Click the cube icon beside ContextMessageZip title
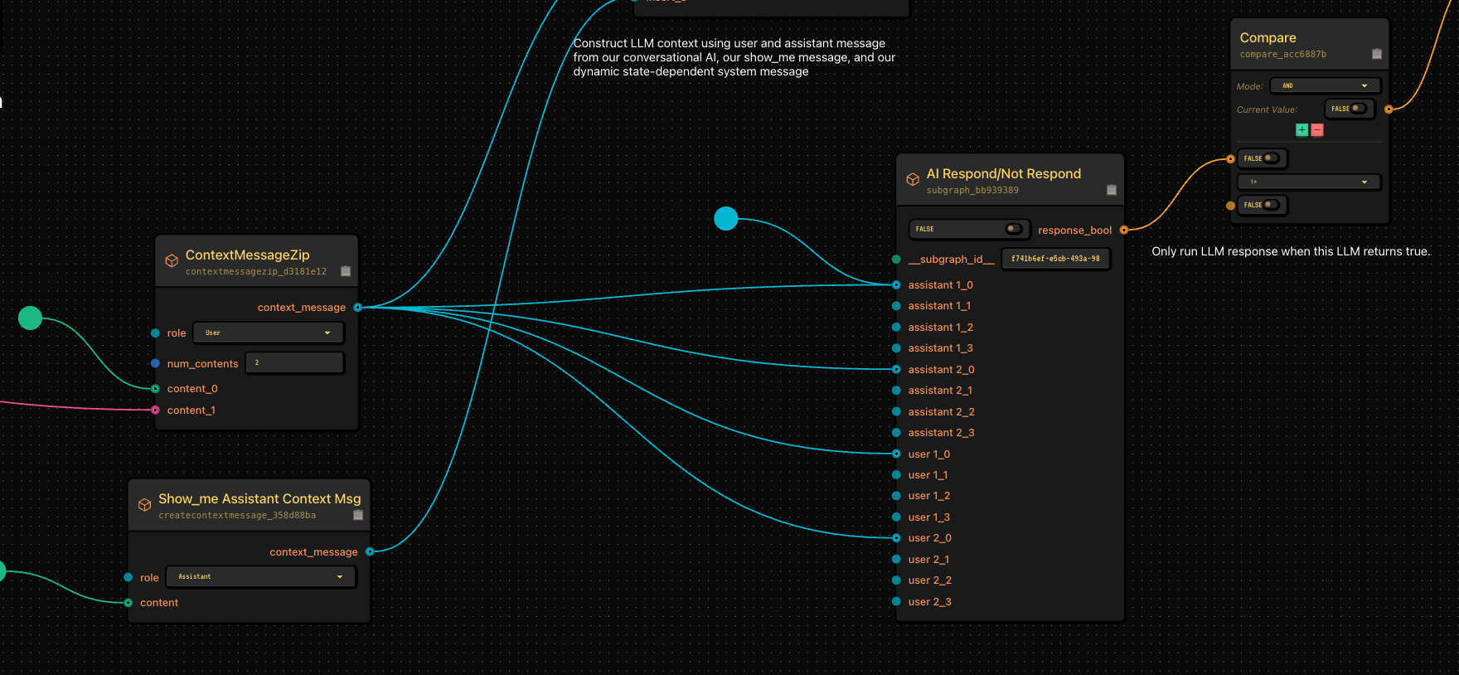Image resolution: width=1459 pixels, height=675 pixels. tap(172, 261)
